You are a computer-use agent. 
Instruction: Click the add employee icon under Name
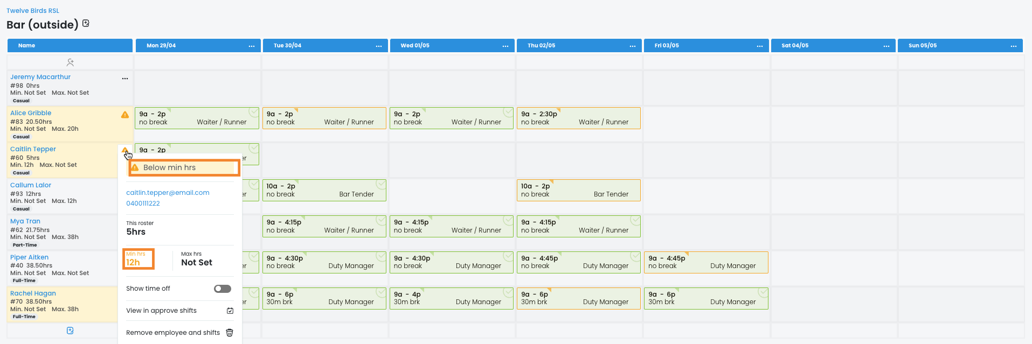pyautogui.click(x=70, y=62)
